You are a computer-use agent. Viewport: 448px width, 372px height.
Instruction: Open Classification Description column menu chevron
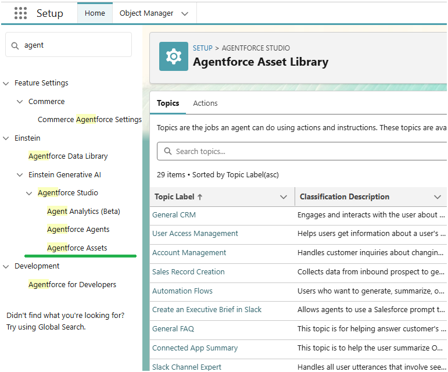pos(438,197)
